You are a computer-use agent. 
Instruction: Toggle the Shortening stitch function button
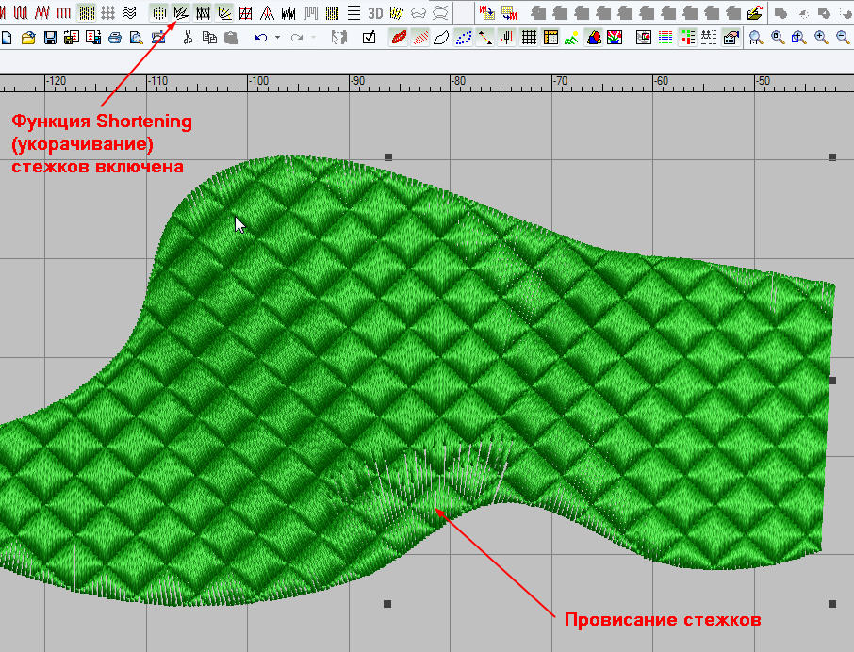pyautogui.click(x=181, y=13)
